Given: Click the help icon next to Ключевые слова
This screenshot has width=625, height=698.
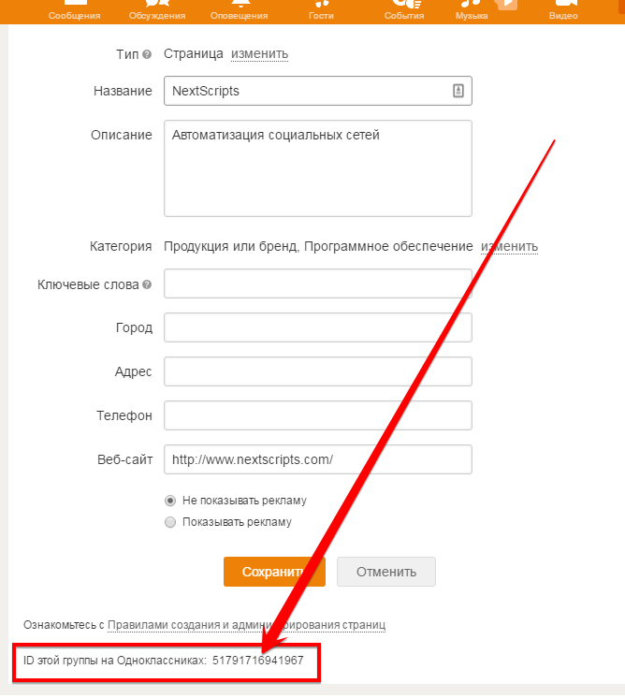Looking at the screenshot, I should [x=147, y=284].
